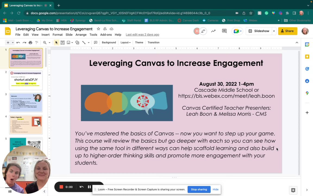The width and height of the screenshot is (313, 196).
Task: Open the Slideshow options dropdown arrow
Action: coord(274,31)
